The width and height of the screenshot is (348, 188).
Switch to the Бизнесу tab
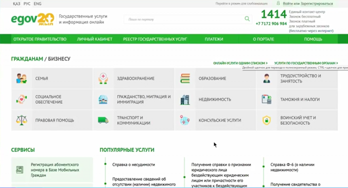pos(59,59)
